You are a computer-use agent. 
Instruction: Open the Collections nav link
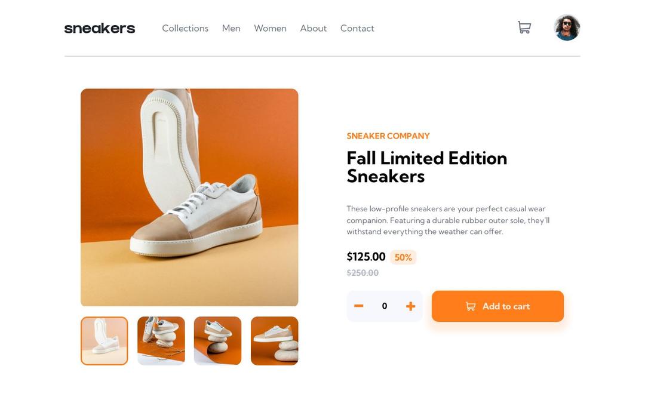(x=185, y=29)
